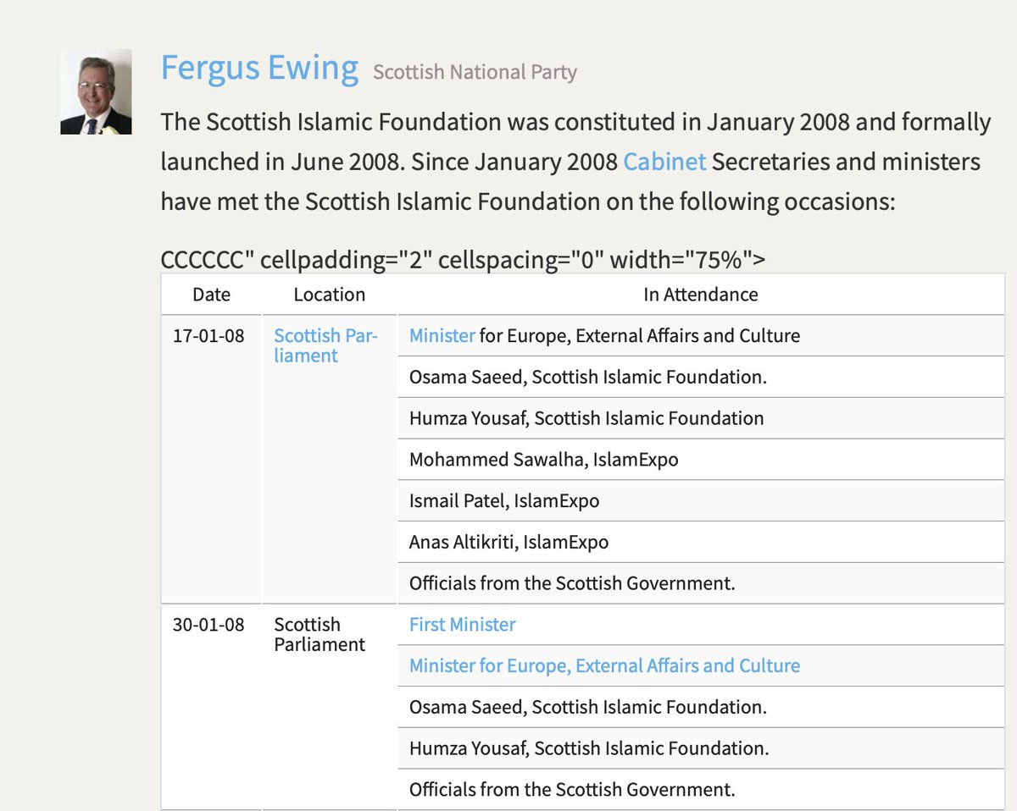Click the Scottish National Party label
The width and height of the screenshot is (1017, 811).
[475, 72]
